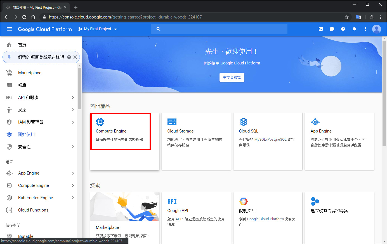Expand Kubernetes Engine submenu arrow
The height and width of the screenshot is (244, 387).
pyautogui.click(x=73, y=198)
